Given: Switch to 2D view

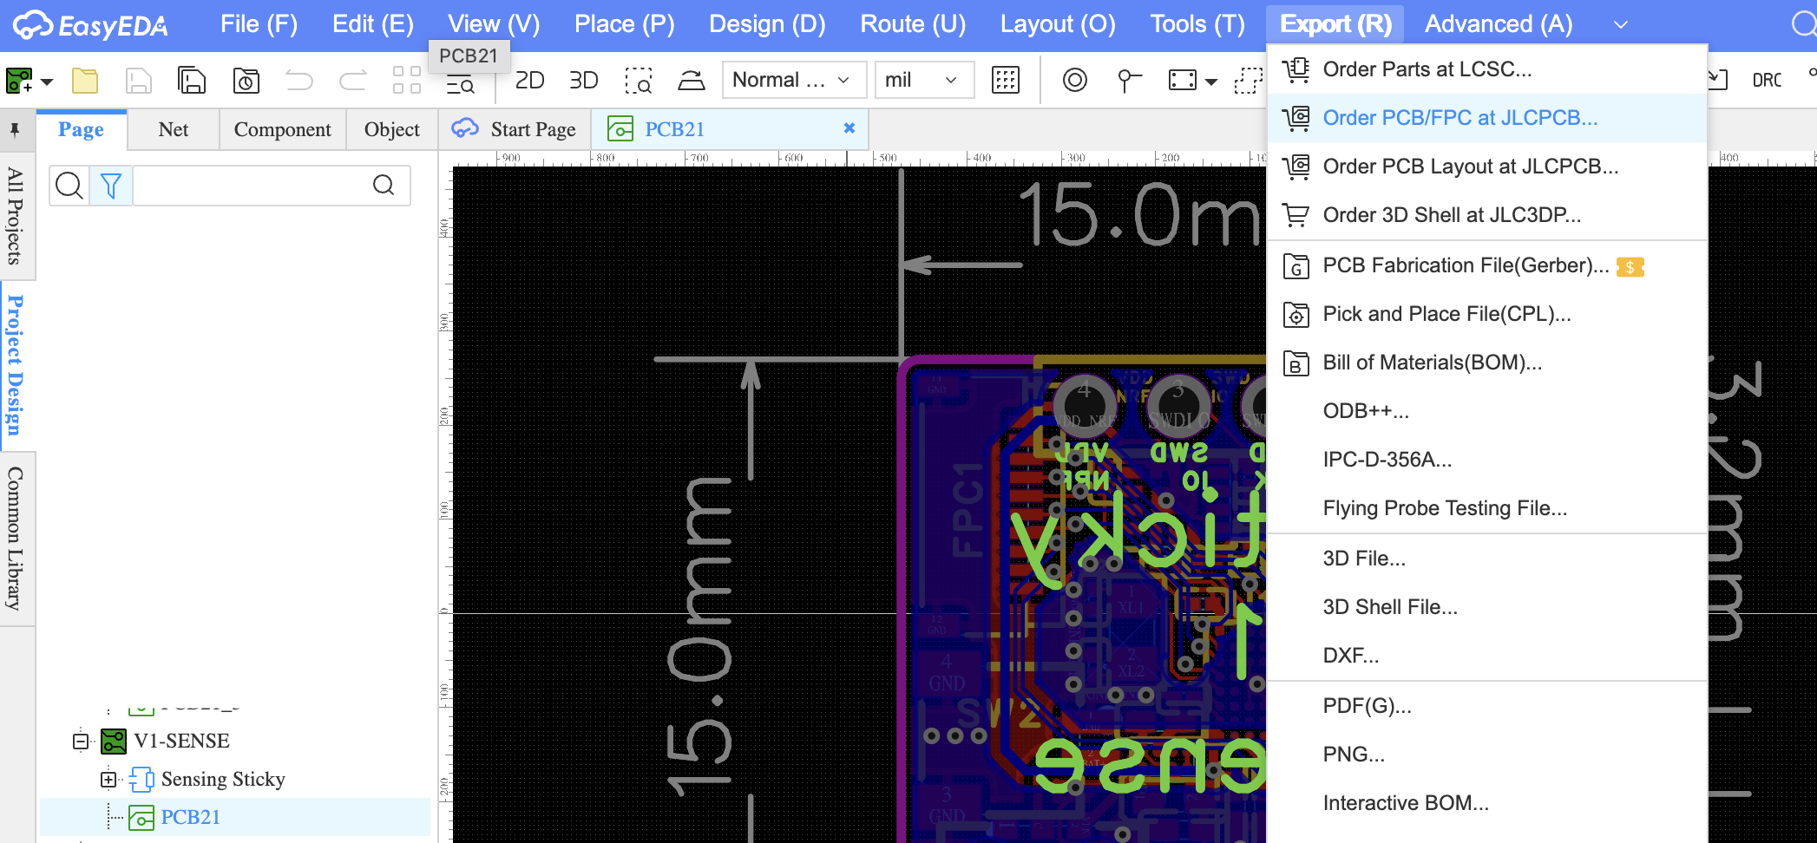Looking at the screenshot, I should pos(529,81).
